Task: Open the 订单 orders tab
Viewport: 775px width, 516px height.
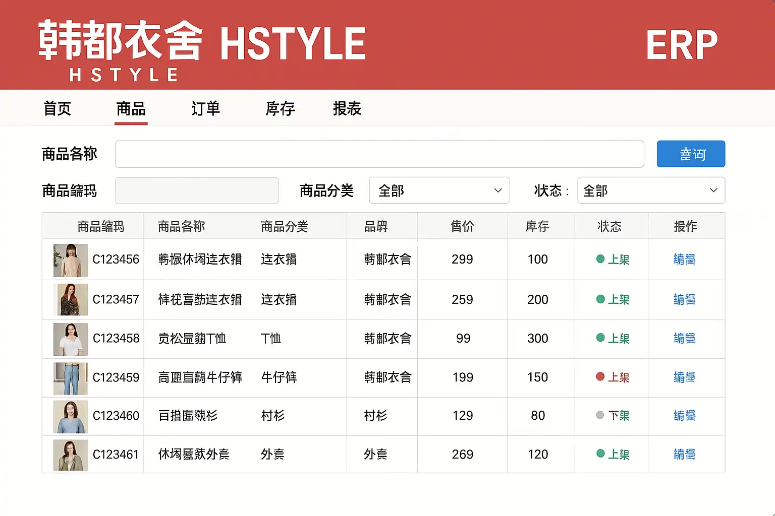Action: [x=205, y=108]
